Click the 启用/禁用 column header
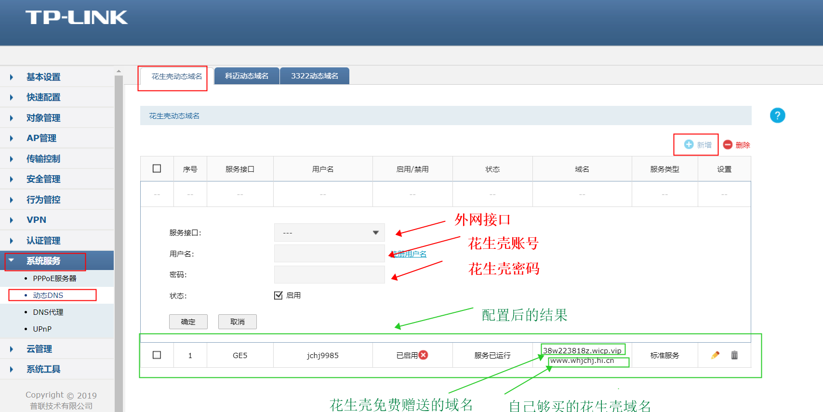 [x=412, y=169]
